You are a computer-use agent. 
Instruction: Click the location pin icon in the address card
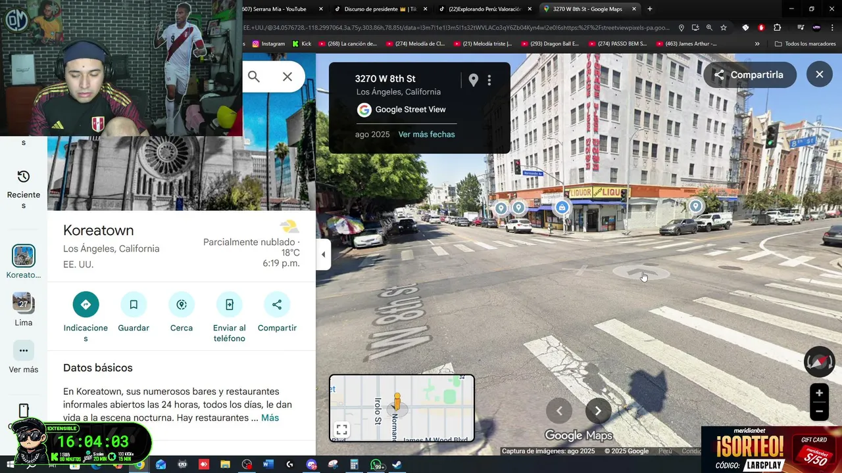(x=473, y=80)
